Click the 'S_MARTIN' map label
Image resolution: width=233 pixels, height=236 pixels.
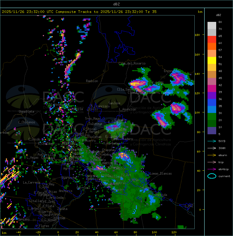coord(106,163)
